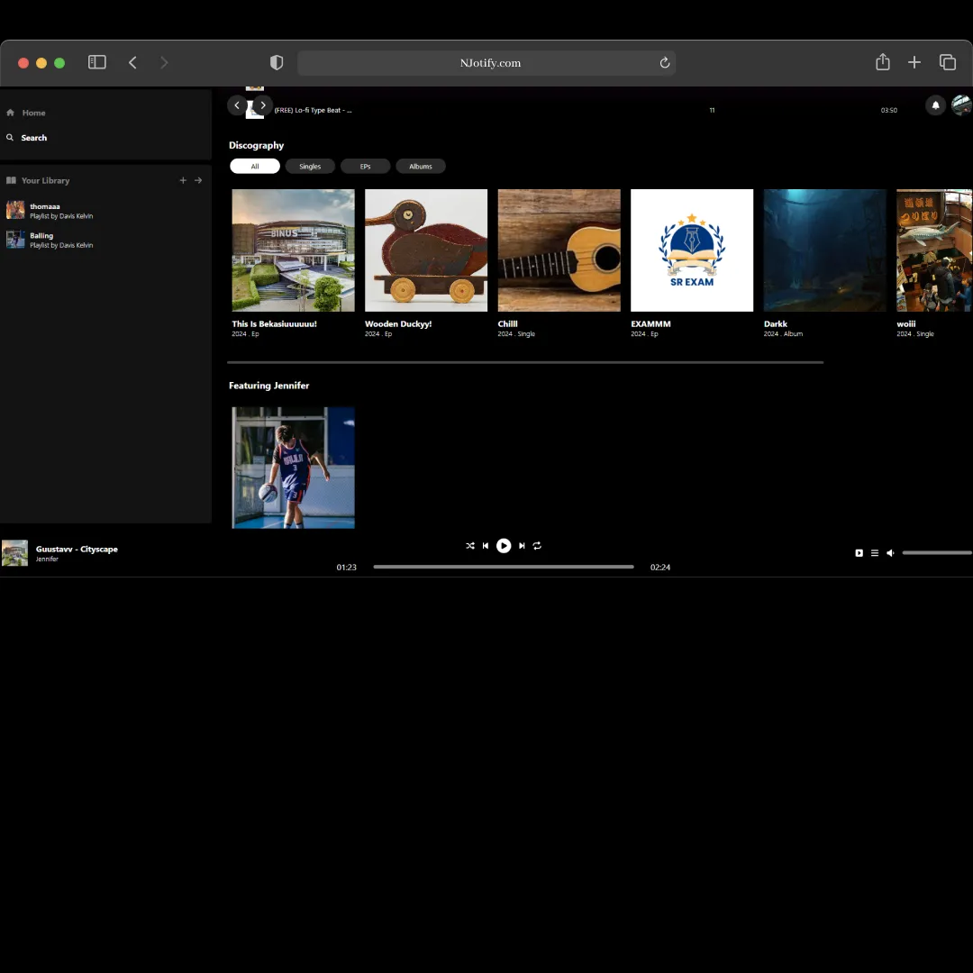This screenshot has height=973, width=973.
Task: Skip to previous track
Action: coord(486,546)
